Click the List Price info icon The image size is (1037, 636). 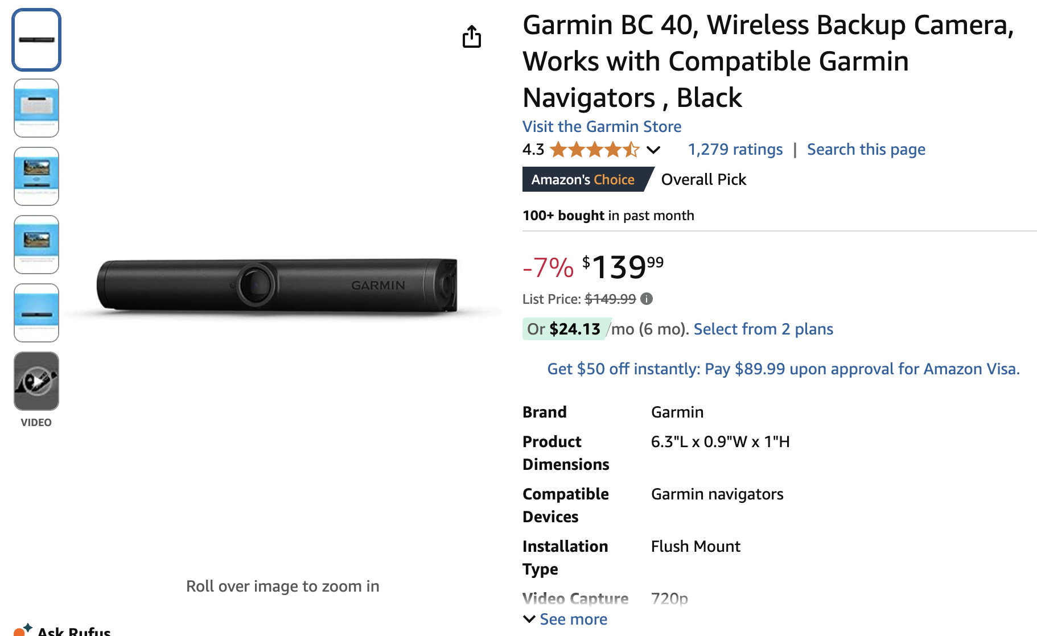647,299
